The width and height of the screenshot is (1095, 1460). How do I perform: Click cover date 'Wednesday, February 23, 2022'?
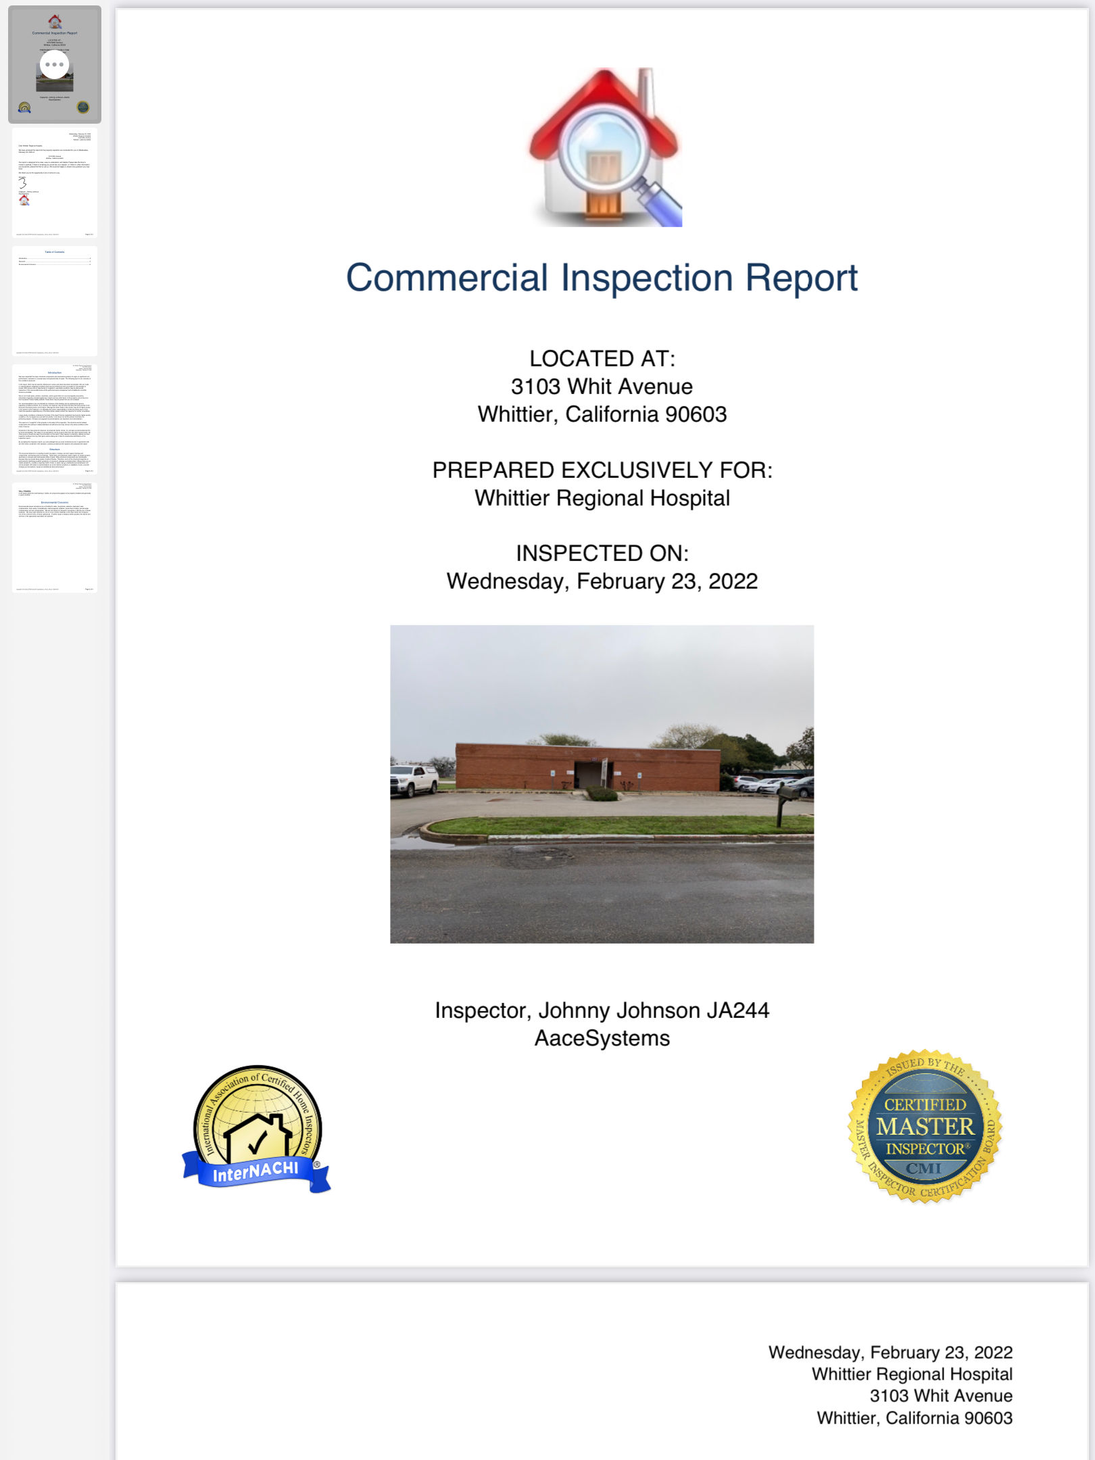coord(602,581)
